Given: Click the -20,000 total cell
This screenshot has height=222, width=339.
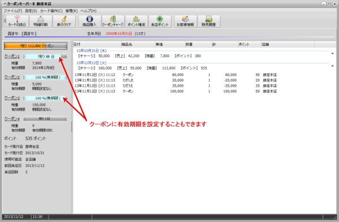Looking at the screenshot, I should [230, 80].
